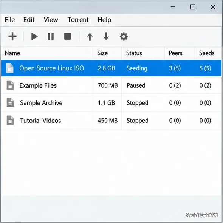Click seeds value in Example Files row
The image size is (223, 223).
pos(205,85)
